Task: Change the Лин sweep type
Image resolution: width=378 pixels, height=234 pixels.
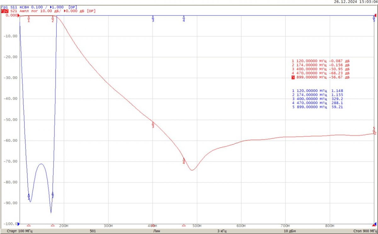Action: pyautogui.click(x=157, y=231)
